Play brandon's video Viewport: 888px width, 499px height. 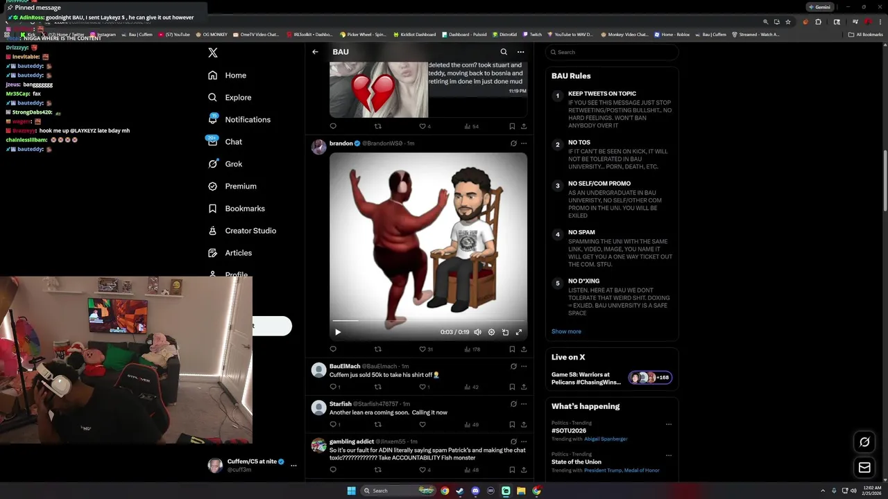(x=338, y=332)
